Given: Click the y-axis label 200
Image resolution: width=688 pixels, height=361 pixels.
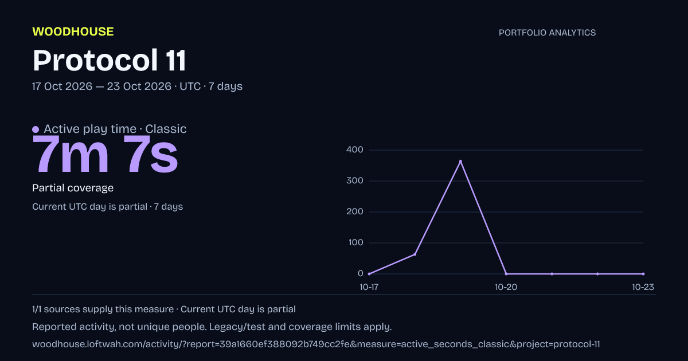Looking at the screenshot, I should coord(355,212).
